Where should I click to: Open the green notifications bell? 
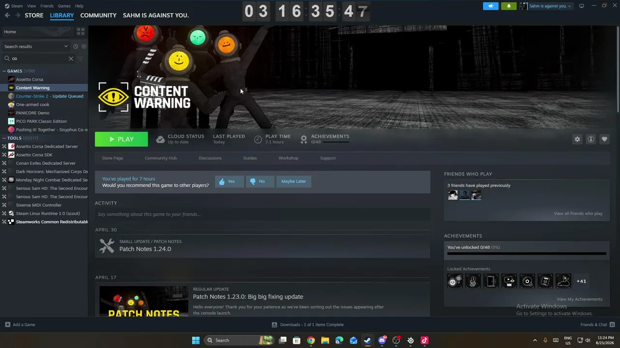[509, 6]
